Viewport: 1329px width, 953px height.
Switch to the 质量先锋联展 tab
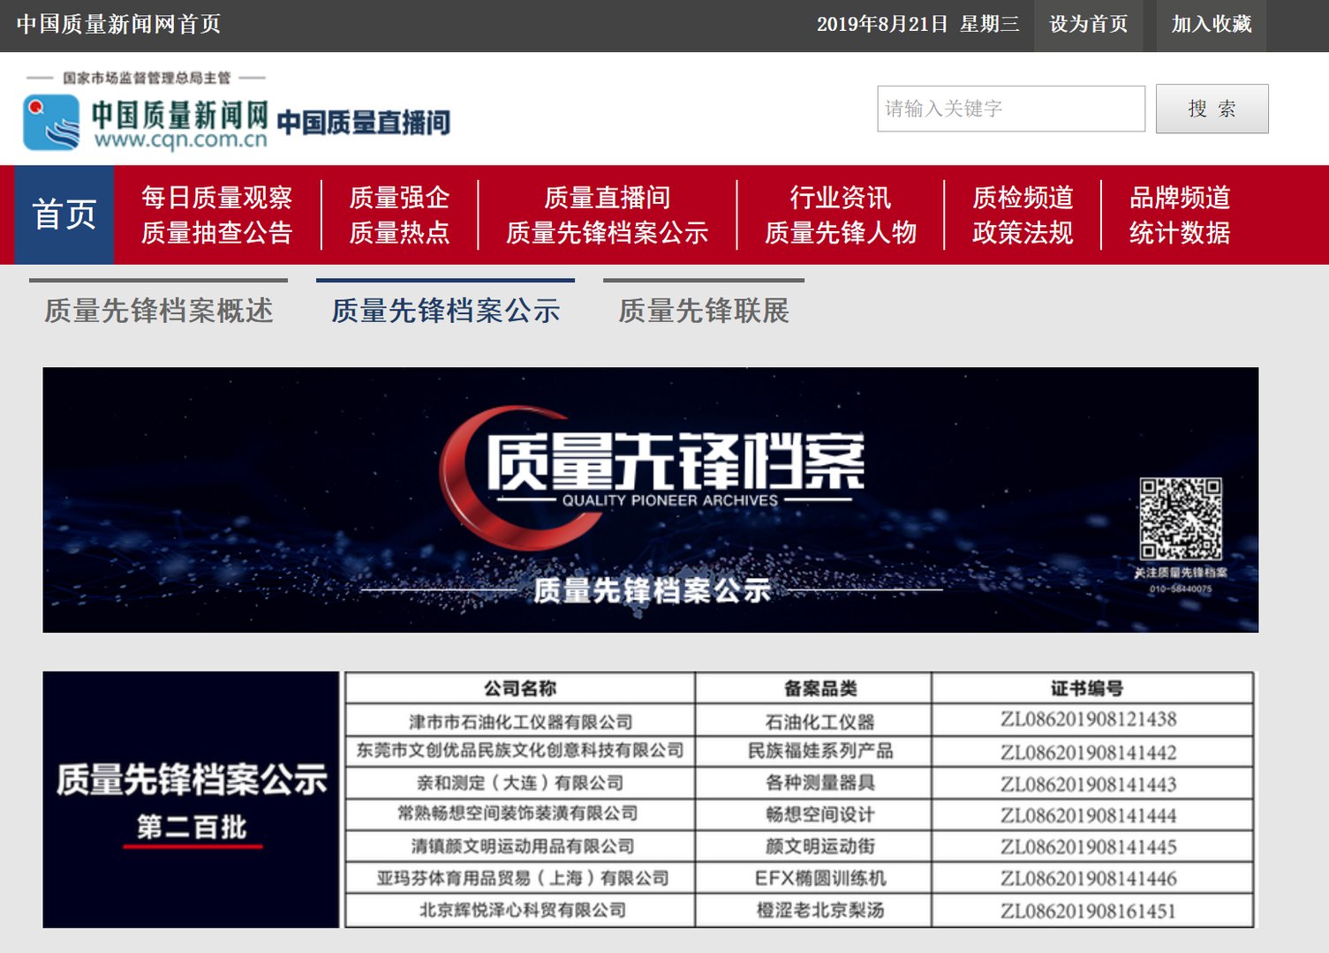click(x=704, y=311)
